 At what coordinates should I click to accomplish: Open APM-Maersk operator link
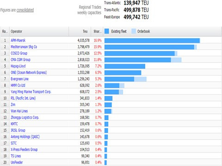(18, 41)
